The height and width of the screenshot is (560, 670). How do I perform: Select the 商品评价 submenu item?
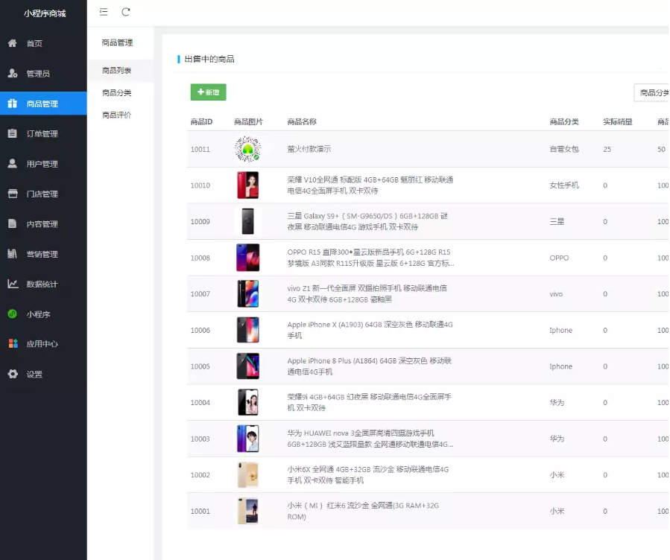117,115
